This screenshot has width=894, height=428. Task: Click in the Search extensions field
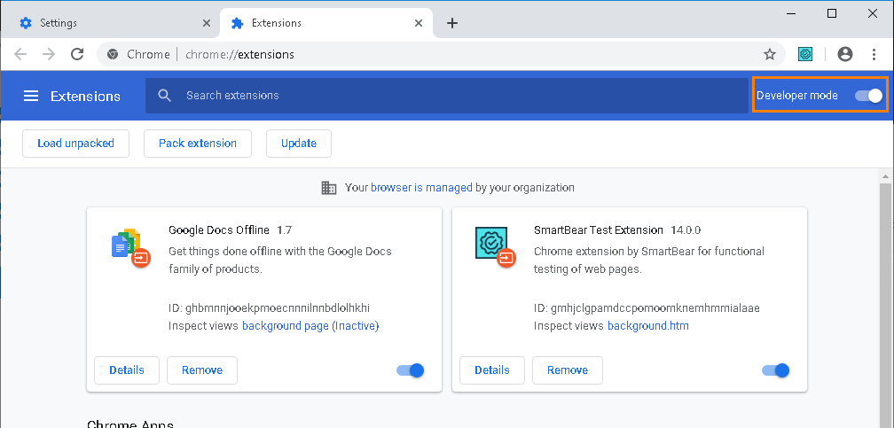[x=443, y=96]
